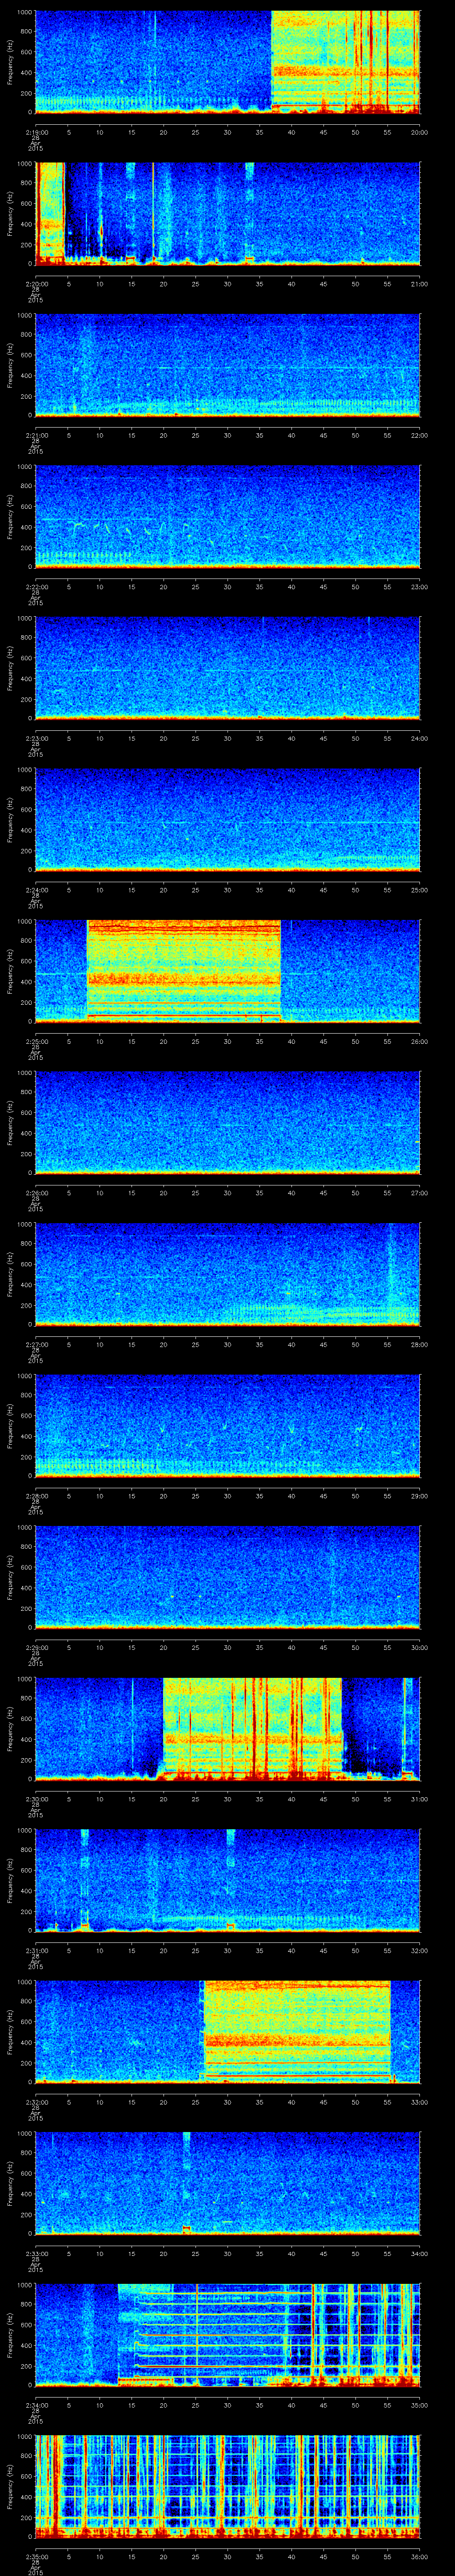
Task: Click the 2:19:00 start time label
Action: tap(37, 132)
